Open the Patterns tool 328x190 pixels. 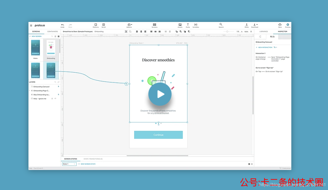click(96, 26)
